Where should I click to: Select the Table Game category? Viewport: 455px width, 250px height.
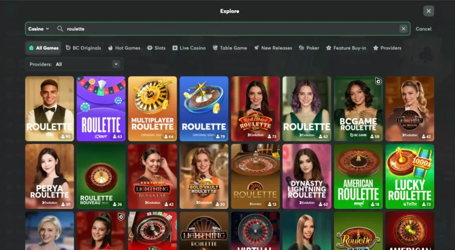pyautogui.click(x=230, y=48)
